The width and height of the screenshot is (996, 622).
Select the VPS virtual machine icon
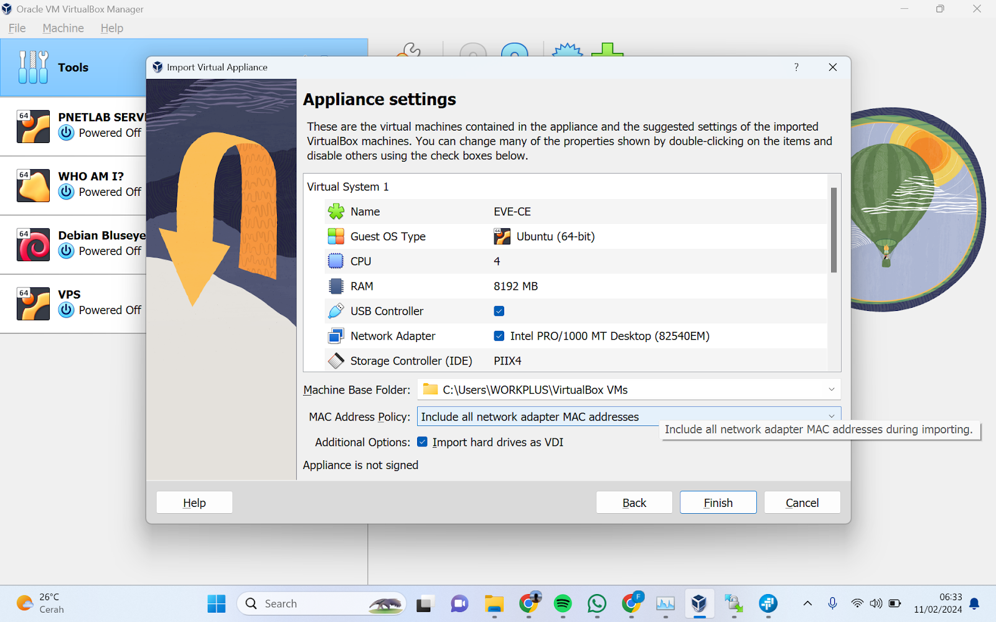[x=33, y=304]
